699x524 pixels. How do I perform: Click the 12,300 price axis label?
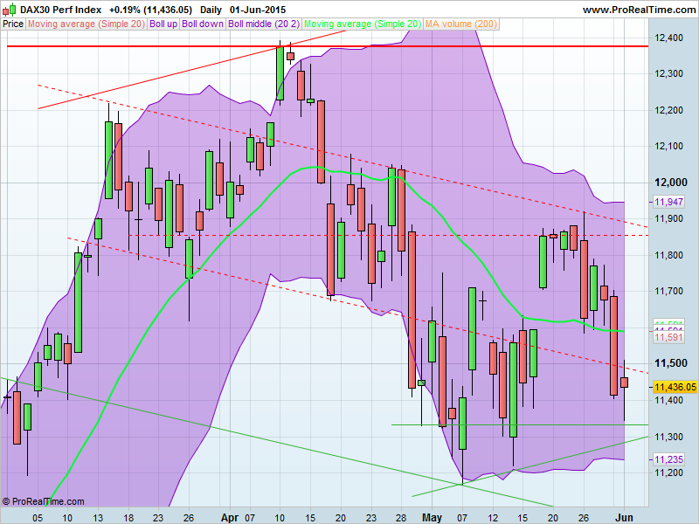click(x=668, y=73)
